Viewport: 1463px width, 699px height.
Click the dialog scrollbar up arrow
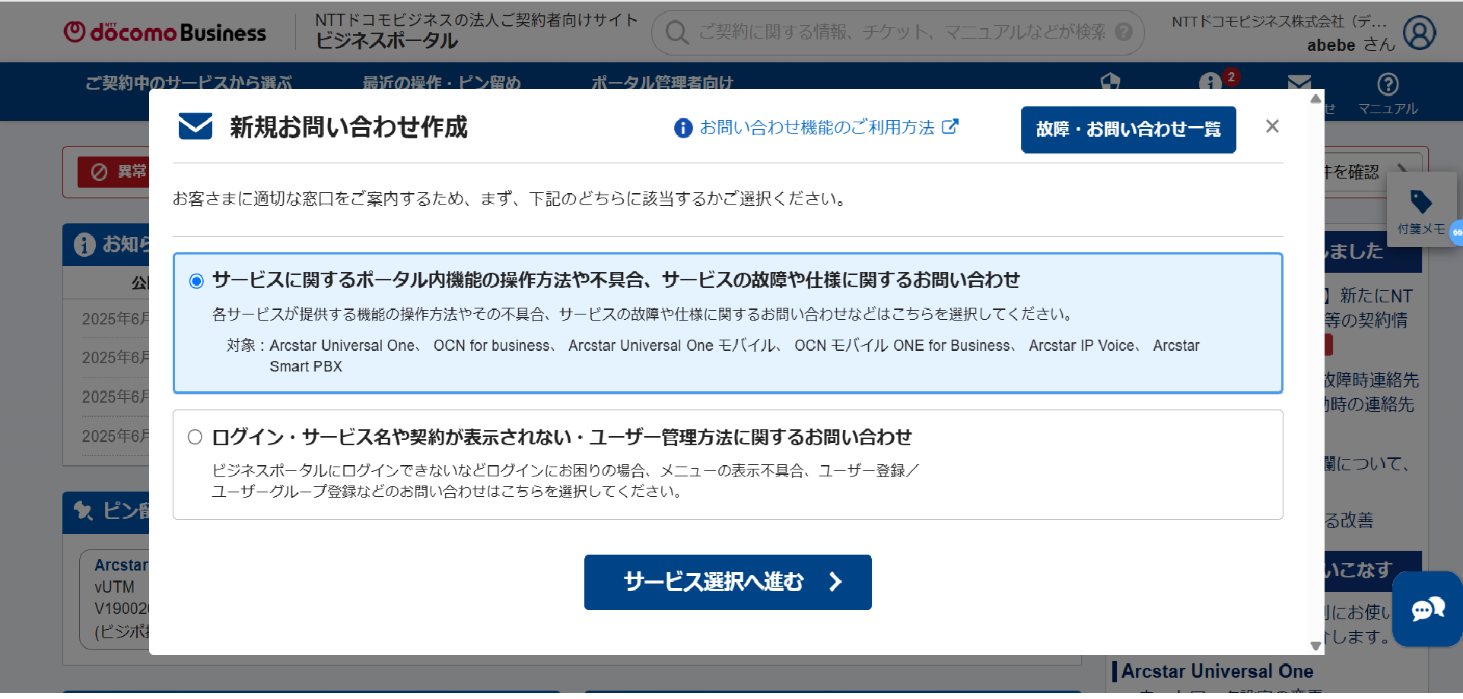[x=1315, y=98]
